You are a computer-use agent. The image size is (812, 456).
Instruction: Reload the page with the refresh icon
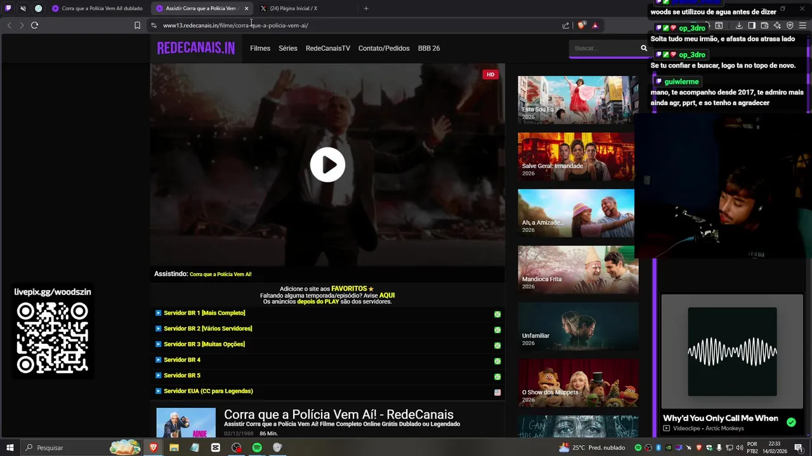(x=34, y=25)
